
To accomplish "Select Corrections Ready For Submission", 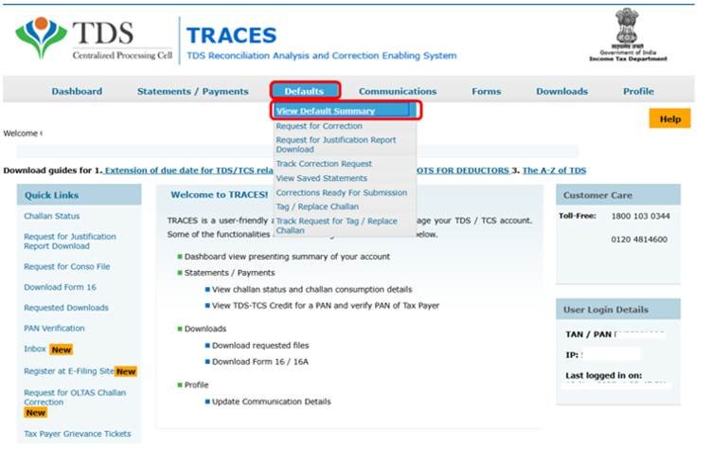I will point(341,192).
